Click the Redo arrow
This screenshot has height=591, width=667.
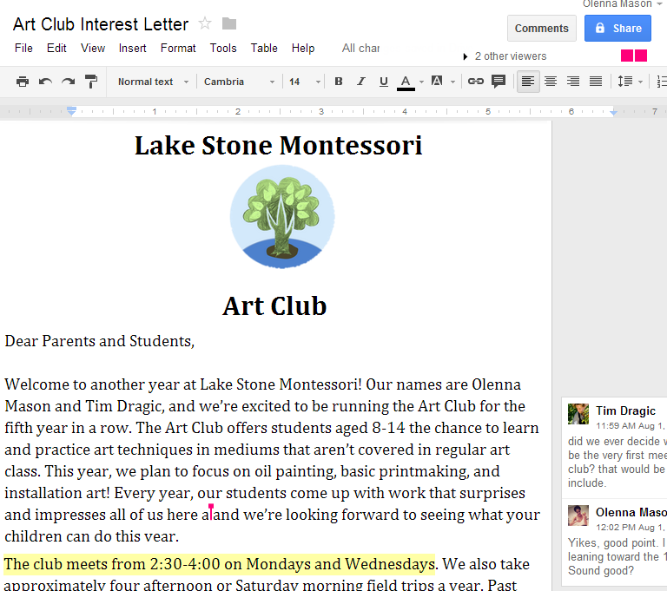coord(68,82)
